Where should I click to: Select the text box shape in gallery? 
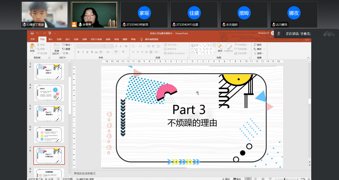coord(193,45)
